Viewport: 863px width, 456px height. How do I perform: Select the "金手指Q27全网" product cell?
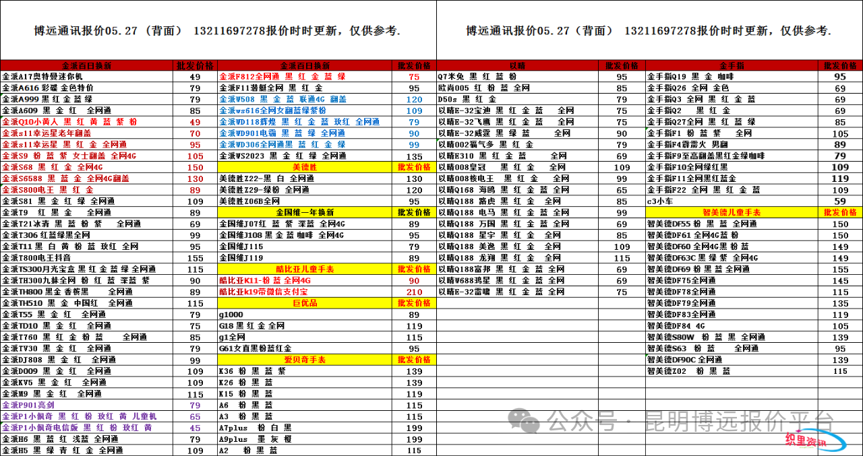coord(732,122)
